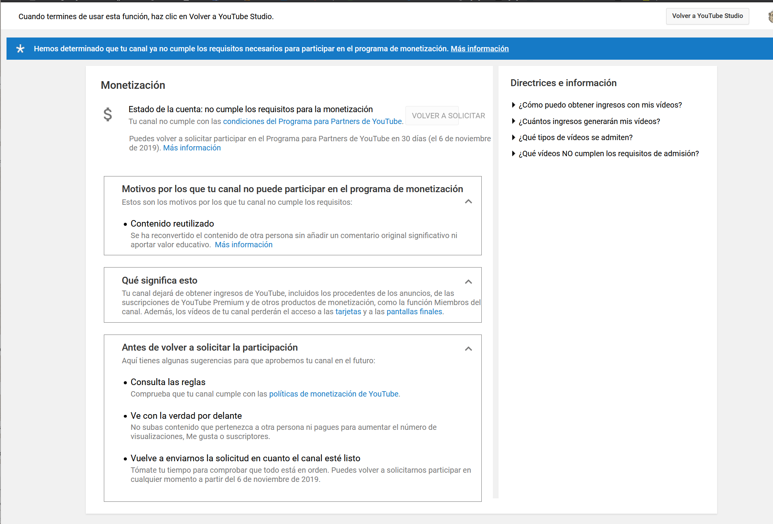Collapse Antes de volver a solicitar section
773x524 pixels.
[x=468, y=349]
